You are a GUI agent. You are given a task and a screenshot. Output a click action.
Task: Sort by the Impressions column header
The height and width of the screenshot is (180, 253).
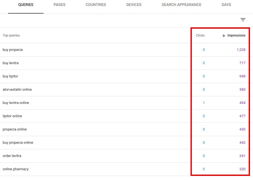[236, 35]
